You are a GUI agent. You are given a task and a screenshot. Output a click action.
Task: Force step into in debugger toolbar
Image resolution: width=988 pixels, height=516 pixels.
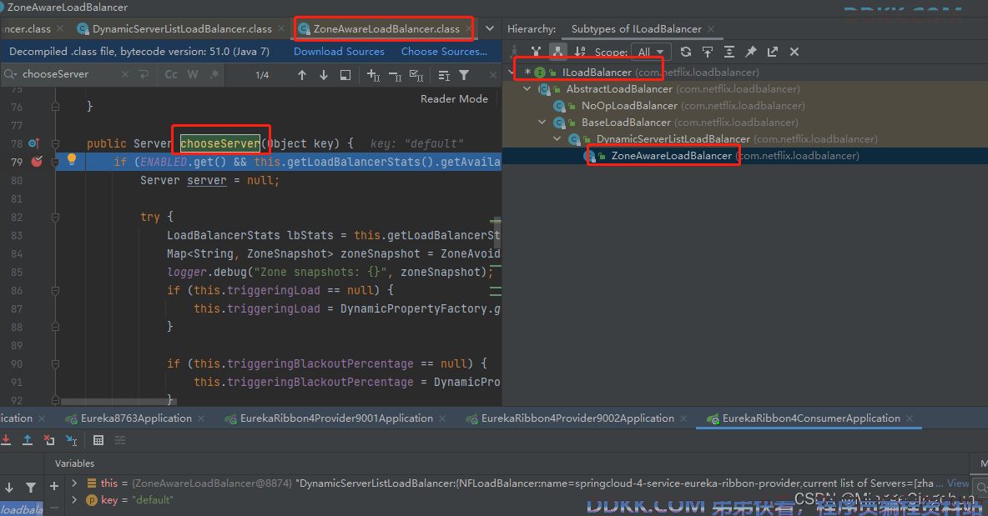(7, 440)
